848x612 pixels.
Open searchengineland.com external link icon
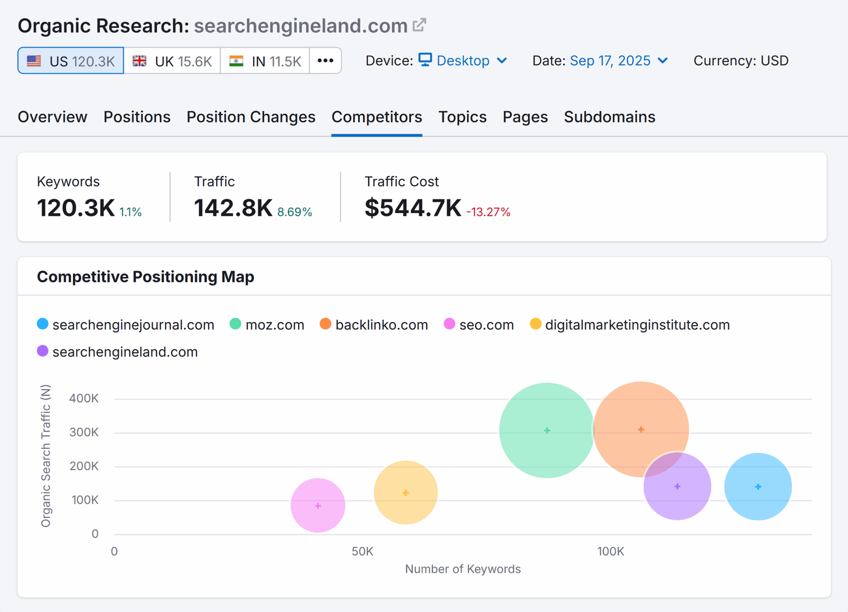click(x=419, y=25)
